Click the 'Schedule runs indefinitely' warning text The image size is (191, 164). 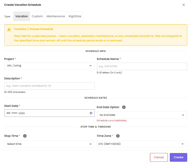pyautogui.click(x=111, y=121)
